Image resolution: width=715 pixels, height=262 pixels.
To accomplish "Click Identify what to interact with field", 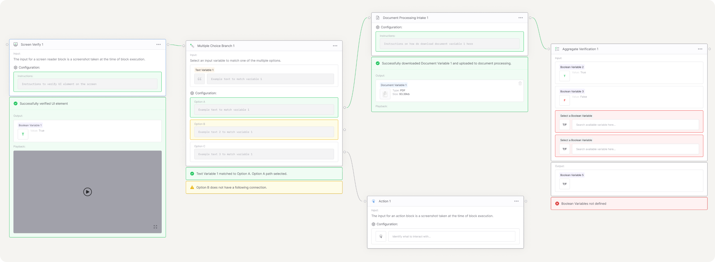I will [452, 236].
